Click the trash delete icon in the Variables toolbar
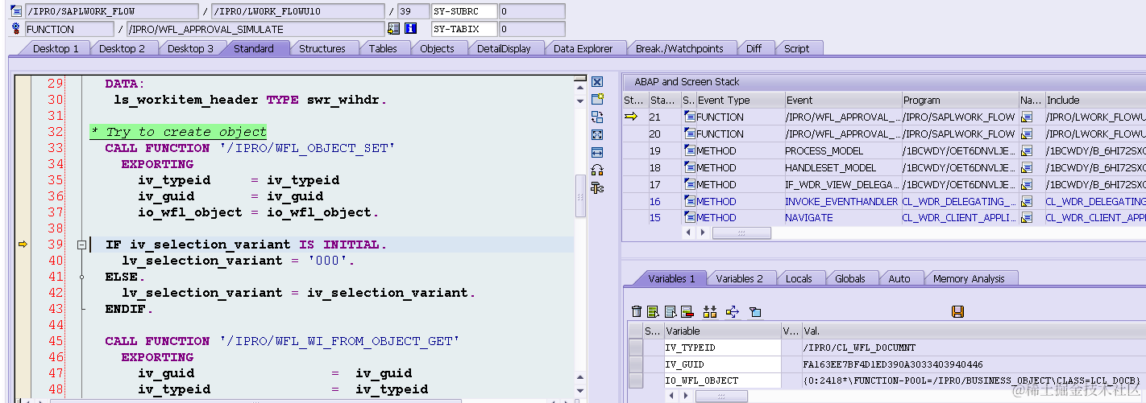Image resolution: width=1146 pixels, height=403 pixels. [x=637, y=311]
